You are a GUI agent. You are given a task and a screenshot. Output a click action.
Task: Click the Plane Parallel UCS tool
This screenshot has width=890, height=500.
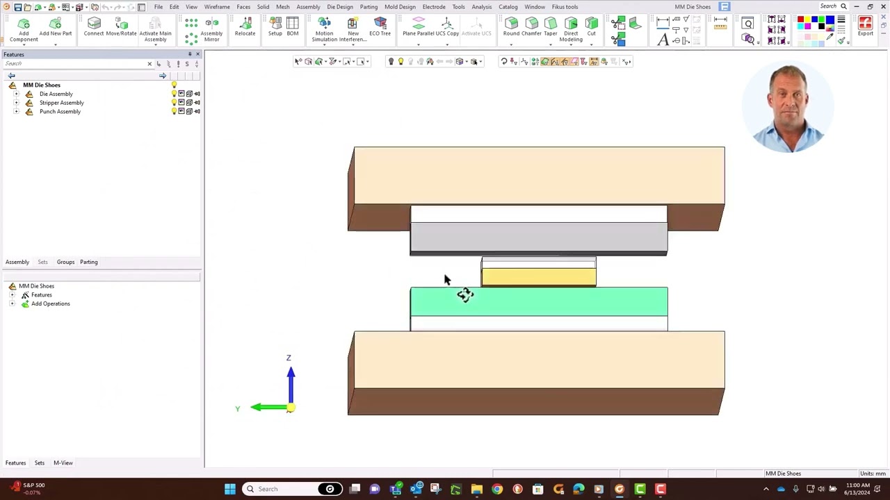click(419, 26)
